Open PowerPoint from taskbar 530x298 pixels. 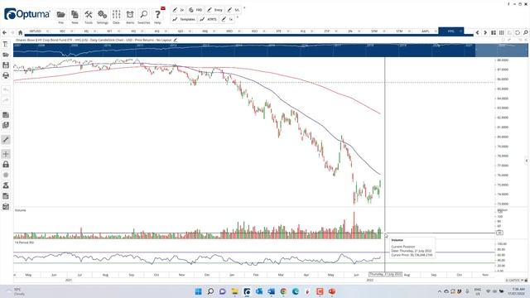coord(331,291)
